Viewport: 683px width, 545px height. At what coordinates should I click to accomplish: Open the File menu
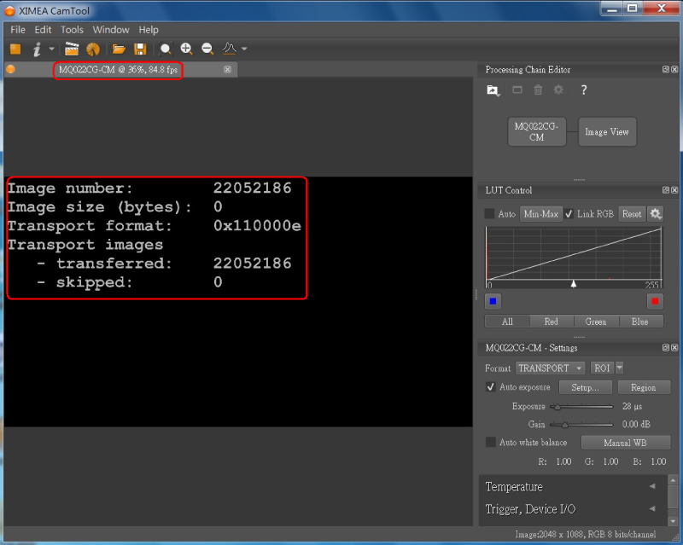[x=18, y=30]
